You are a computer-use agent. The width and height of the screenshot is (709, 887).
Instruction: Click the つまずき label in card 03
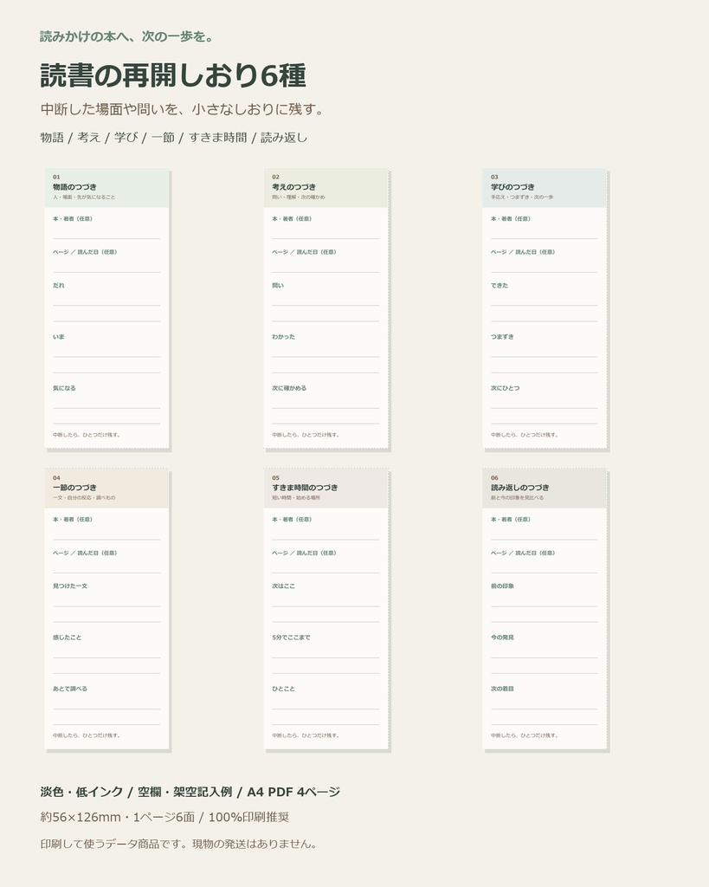click(503, 337)
